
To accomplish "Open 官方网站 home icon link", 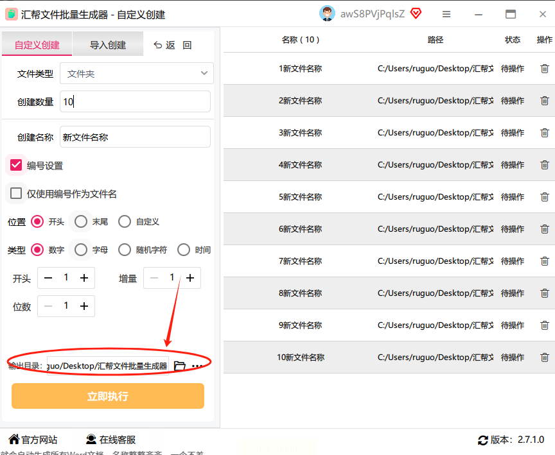I will 14,439.
